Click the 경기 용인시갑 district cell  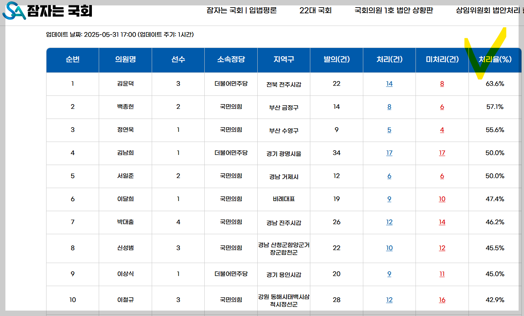[284, 275]
